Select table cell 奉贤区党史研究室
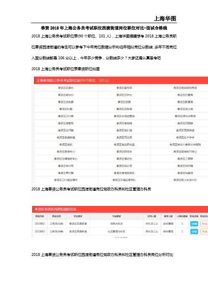208x295 pixels. coord(124,145)
